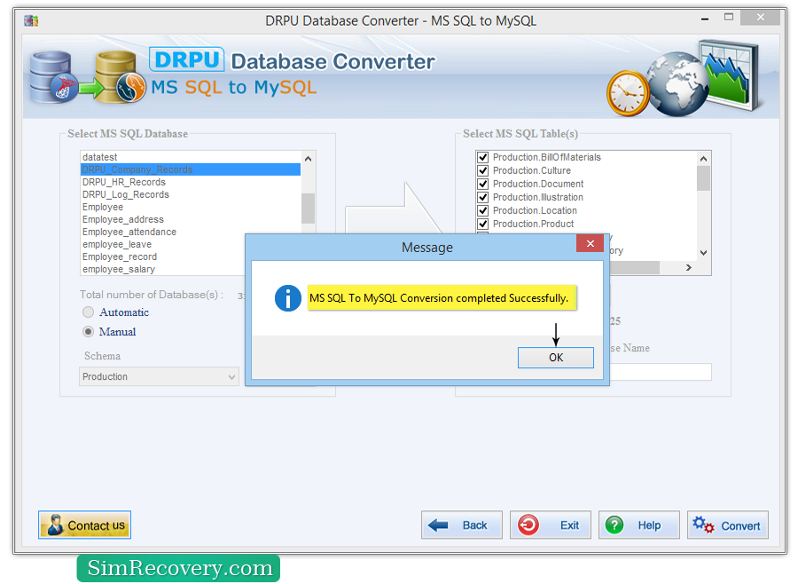The width and height of the screenshot is (798, 584).
Task: Click the green question mark Help icon
Action: click(614, 525)
